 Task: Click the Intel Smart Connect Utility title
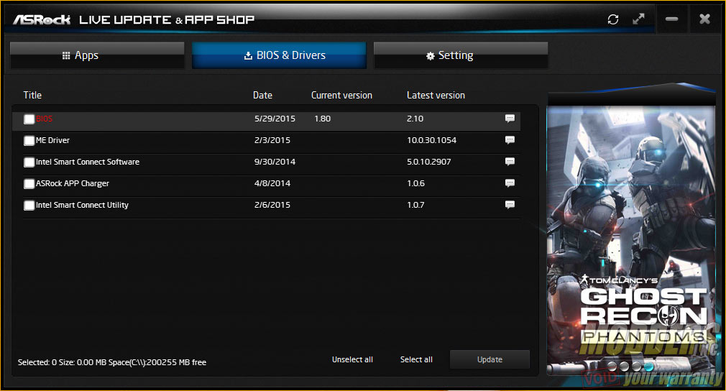coord(83,205)
